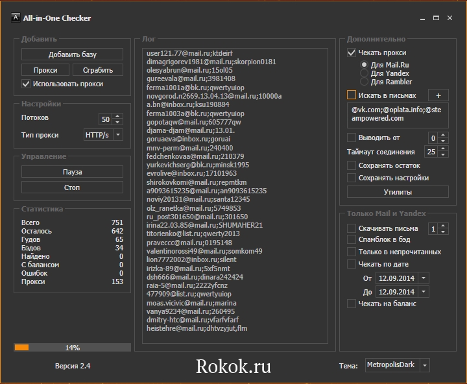This screenshot has height=384, width=467.
Task: Decrease the Таймаут соединения value
Action: (443, 155)
